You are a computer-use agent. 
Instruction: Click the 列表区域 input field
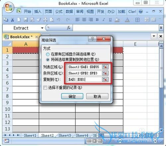coord(85,67)
